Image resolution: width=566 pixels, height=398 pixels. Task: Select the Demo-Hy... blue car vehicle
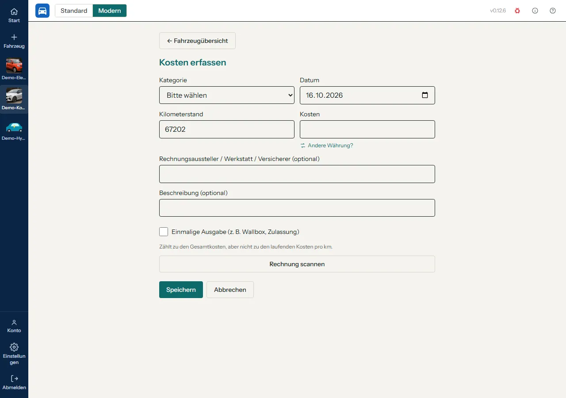click(14, 130)
